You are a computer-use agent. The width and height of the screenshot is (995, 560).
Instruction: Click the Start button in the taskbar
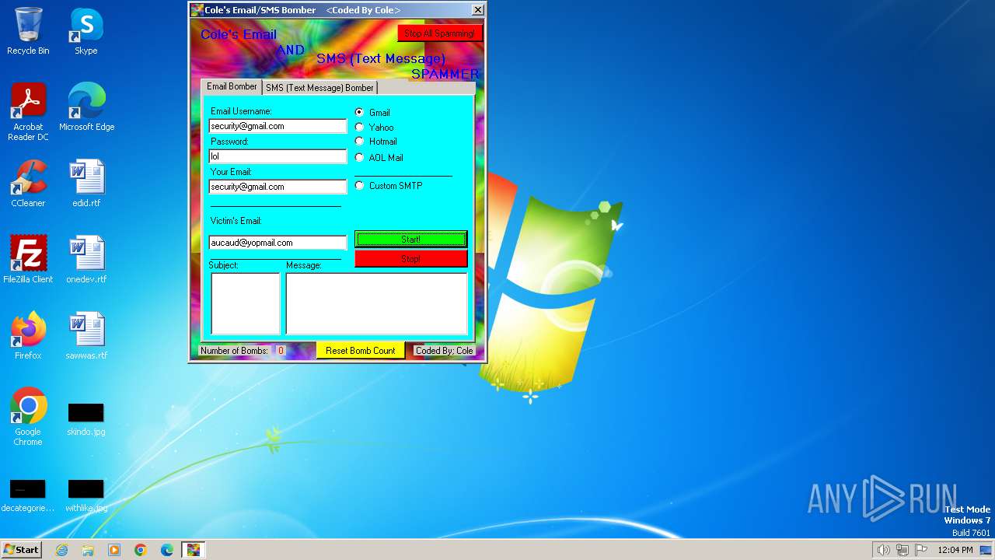point(21,549)
